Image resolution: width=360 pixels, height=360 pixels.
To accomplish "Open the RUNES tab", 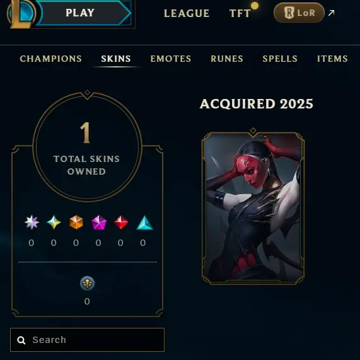I will click(227, 59).
